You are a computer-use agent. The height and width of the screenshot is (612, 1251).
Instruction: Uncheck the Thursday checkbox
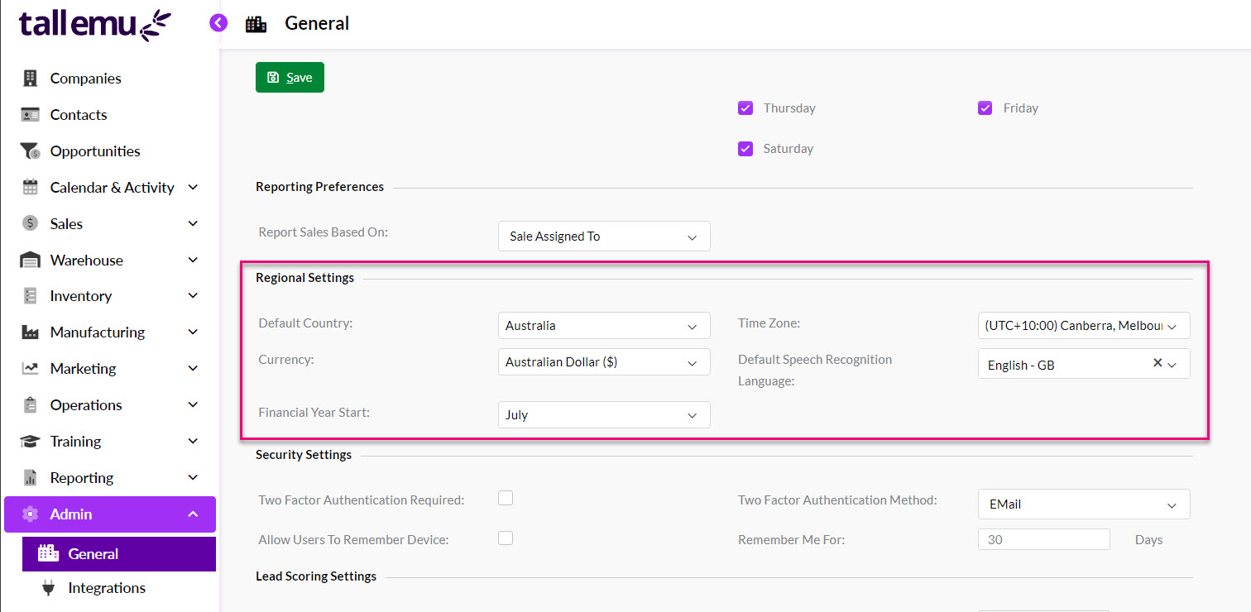[745, 108]
